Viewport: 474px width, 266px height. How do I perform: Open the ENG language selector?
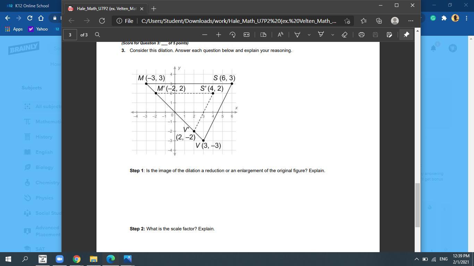point(443,259)
